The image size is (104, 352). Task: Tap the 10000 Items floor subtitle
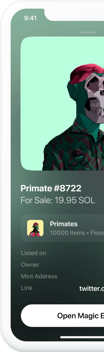(x=77, y=233)
